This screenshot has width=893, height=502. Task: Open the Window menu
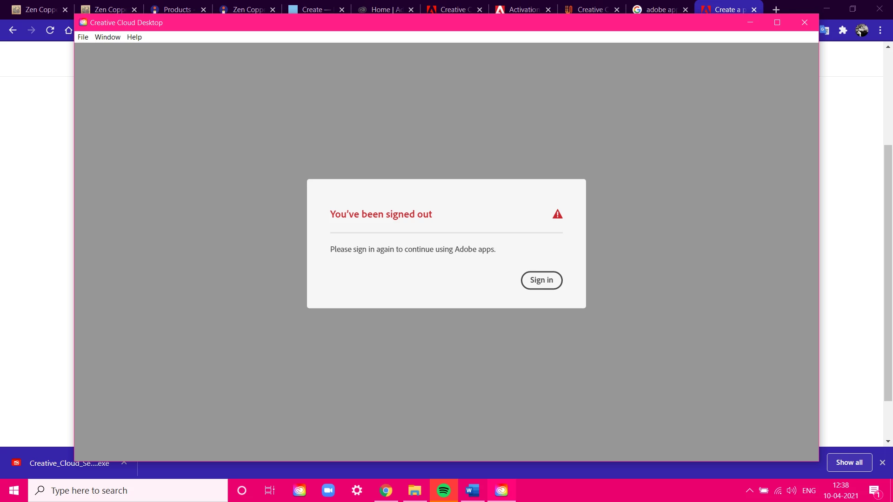point(107,37)
